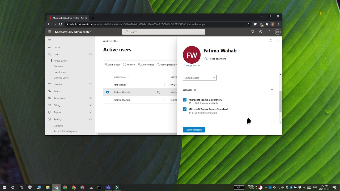Click the key icon in the selected Fatima Wahab row
340x191 pixels.
point(158,92)
